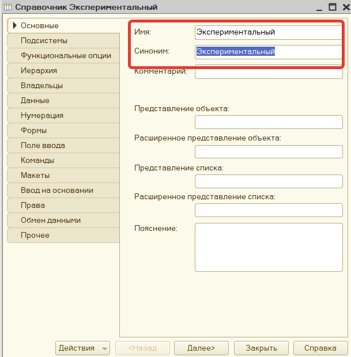This screenshot has width=351, height=357.
Task: Select the Прочее tab
Action: [63, 235]
